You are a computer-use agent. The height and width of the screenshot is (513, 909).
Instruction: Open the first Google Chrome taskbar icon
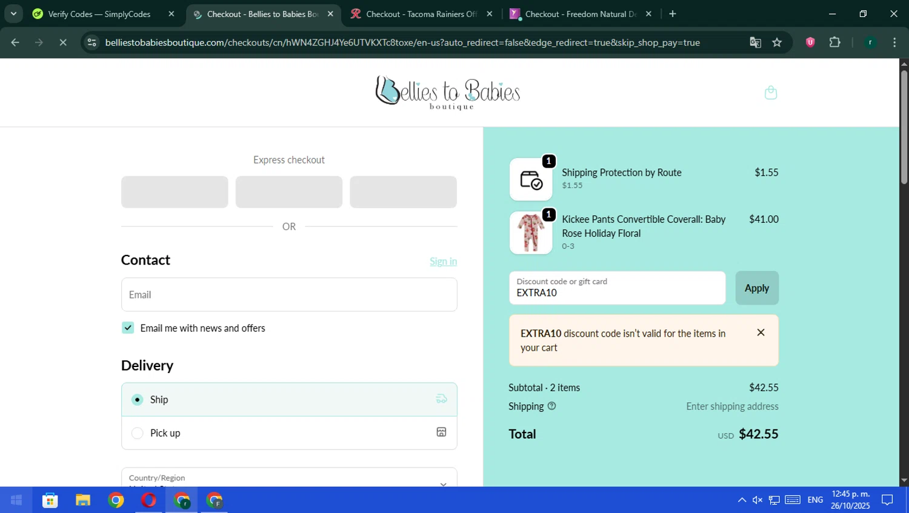coord(116,500)
